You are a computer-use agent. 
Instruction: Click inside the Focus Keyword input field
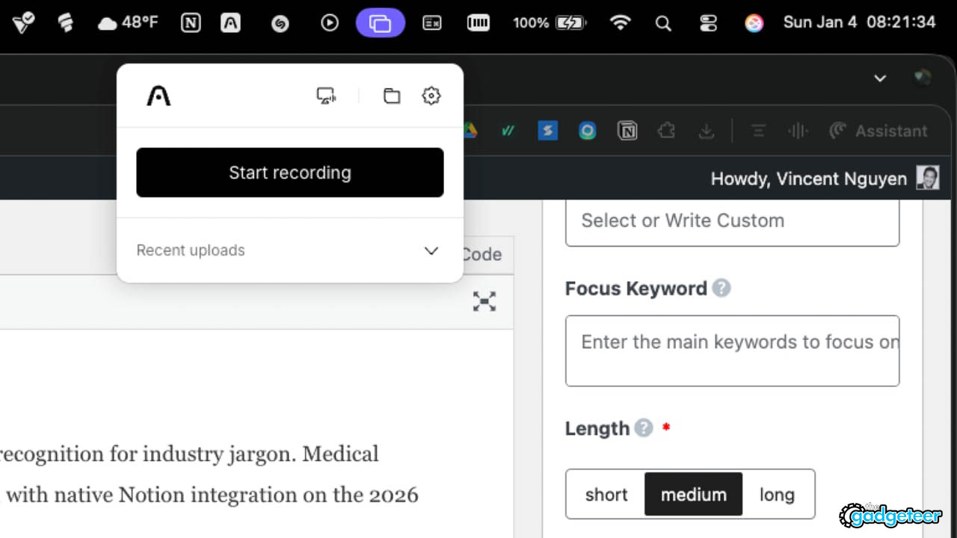pos(732,350)
